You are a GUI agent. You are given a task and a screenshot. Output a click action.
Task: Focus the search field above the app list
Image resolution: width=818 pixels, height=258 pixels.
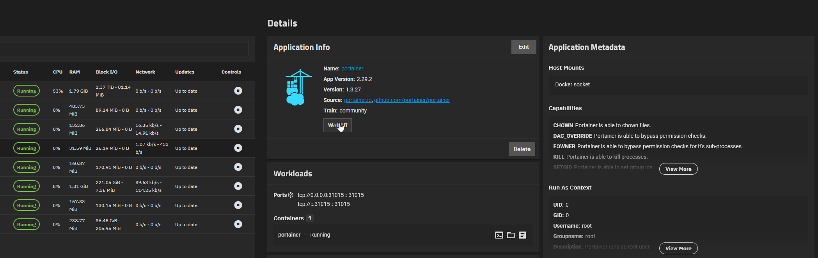(124, 49)
